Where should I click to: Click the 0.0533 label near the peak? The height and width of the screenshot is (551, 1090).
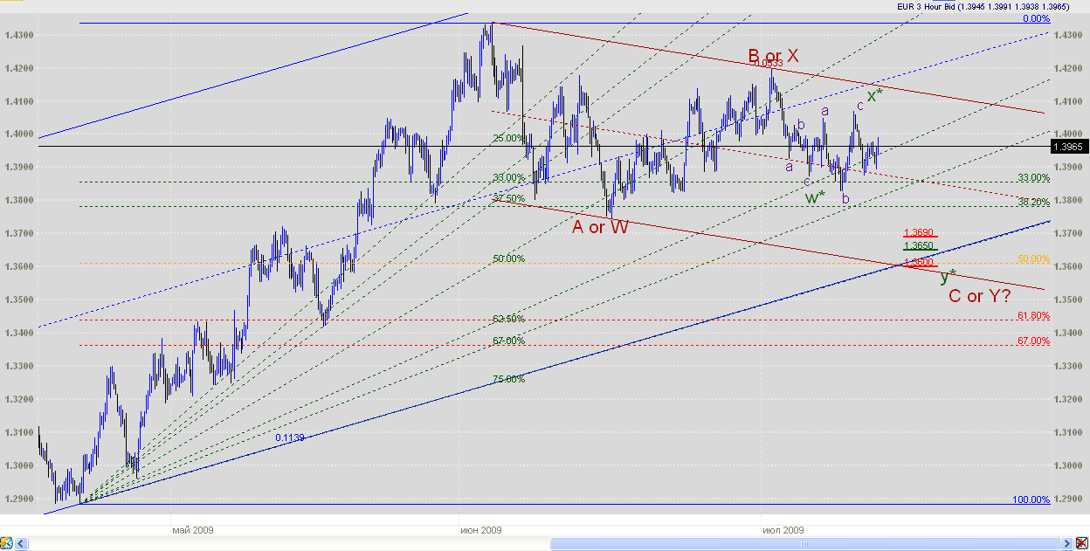pos(769,63)
